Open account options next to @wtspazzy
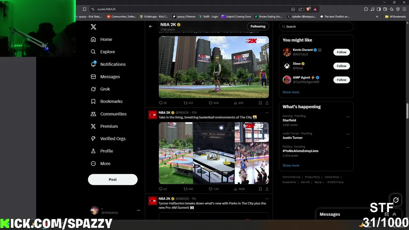The image size is (409, 230). (x=138, y=210)
